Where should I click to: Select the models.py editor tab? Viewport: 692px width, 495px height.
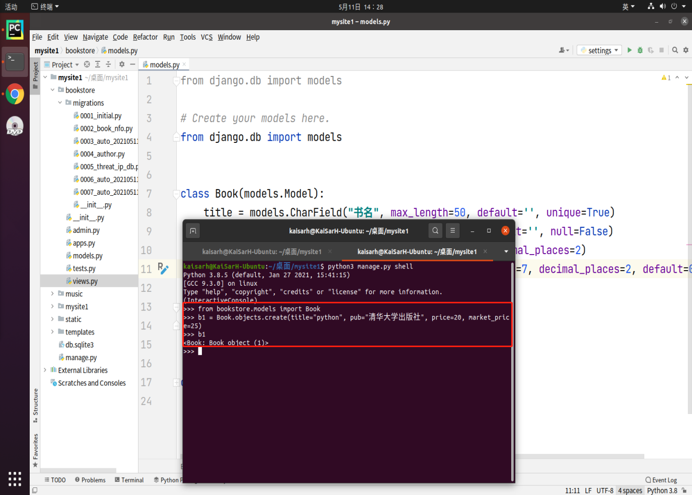(x=164, y=64)
